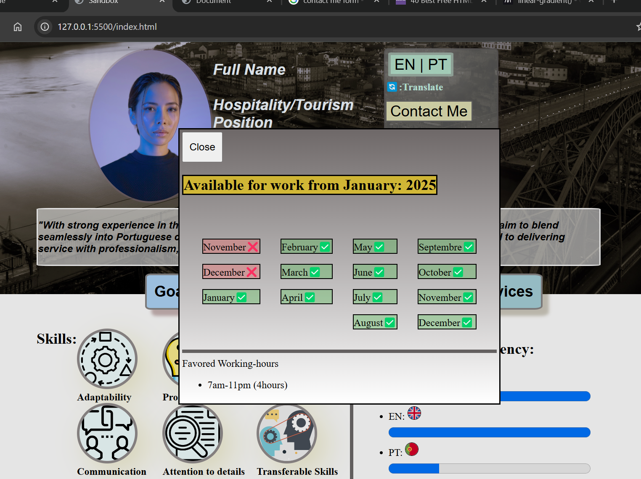
Task: Click the Transferable Skills icon
Action: 286,433
